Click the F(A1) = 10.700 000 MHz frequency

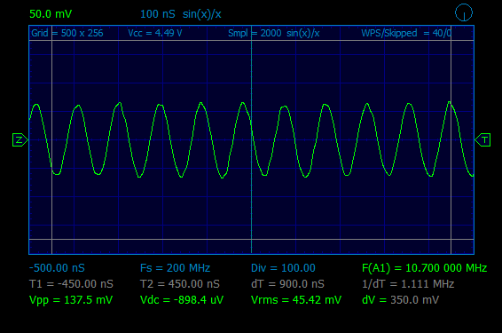424,268
